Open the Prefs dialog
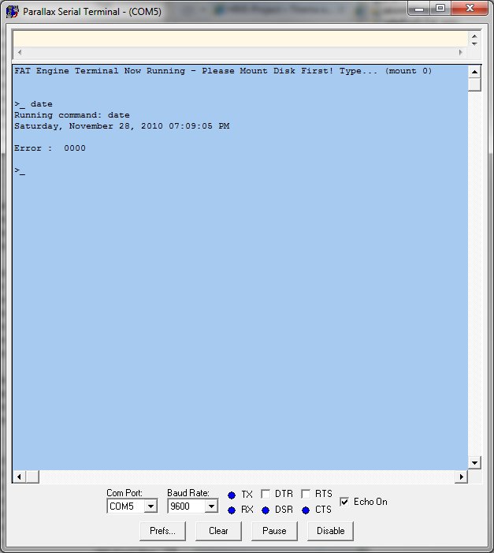 pyautogui.click(x=162, y=531)
